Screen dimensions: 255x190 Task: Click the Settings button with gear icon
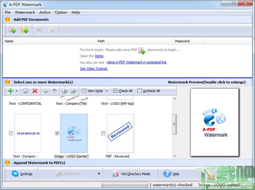pos(22,174)
